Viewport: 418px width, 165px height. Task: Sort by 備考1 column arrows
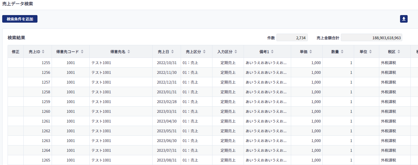tap(272, 52)
